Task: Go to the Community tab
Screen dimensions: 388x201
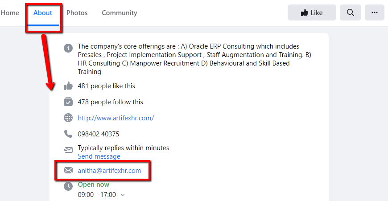Action: (x=119, y=13)
